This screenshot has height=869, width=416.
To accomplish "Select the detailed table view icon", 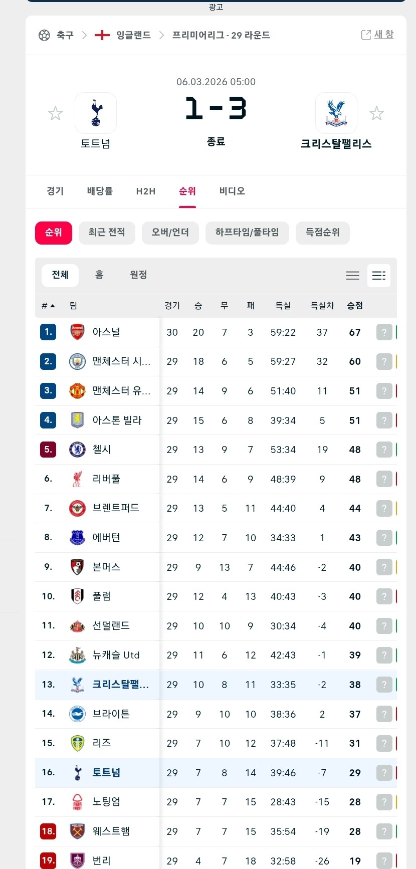I will coord(379,275).
